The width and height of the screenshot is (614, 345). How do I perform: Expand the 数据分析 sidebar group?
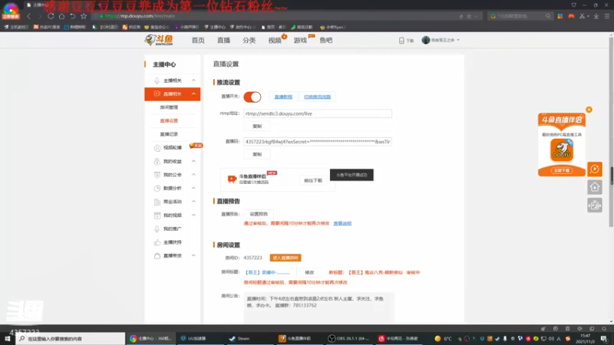[x=193, y=188]
